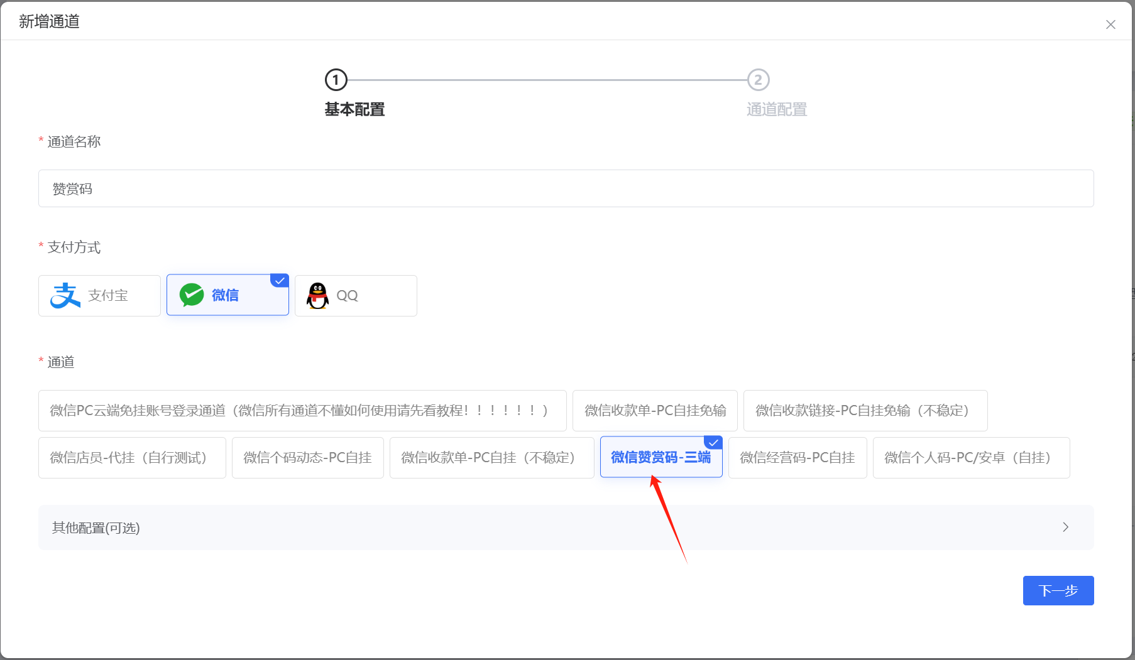Pick 微信经营码-PC自挂 channel

[797, 458]
